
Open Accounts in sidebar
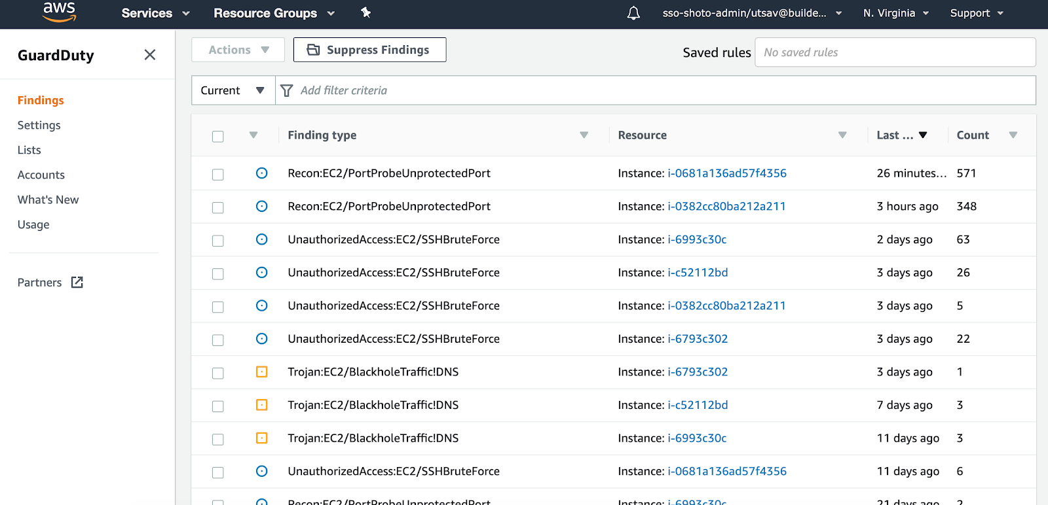(x=41, y=175)
